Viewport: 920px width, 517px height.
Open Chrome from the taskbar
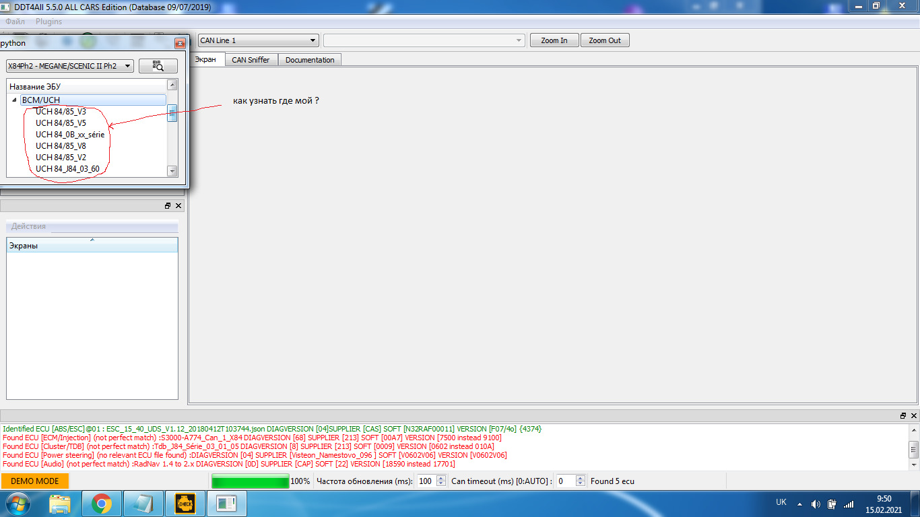[102, 503]
